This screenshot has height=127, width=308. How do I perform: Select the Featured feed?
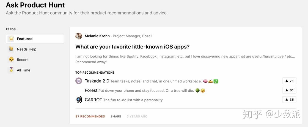pos(25,39)
